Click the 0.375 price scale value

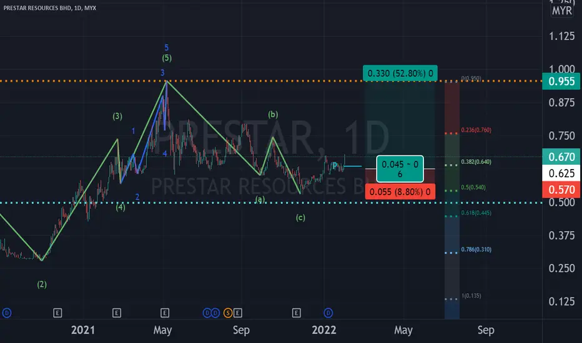[x=561, y=235]
